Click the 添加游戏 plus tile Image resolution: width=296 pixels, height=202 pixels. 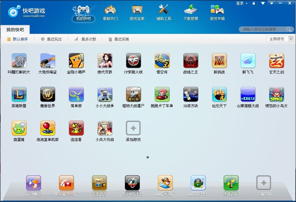point(133,128)
